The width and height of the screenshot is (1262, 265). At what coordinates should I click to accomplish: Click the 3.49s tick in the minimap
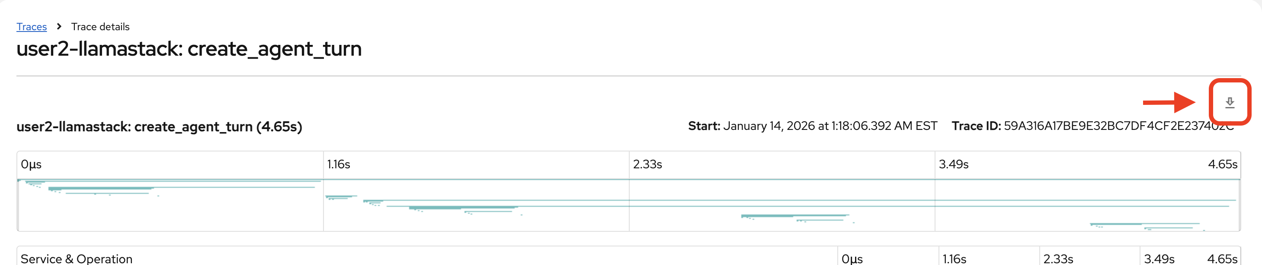tap(953, 164)
